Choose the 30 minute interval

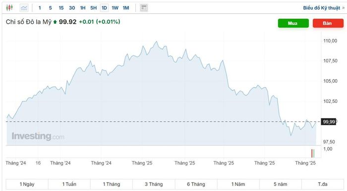[x=72, y=8]
